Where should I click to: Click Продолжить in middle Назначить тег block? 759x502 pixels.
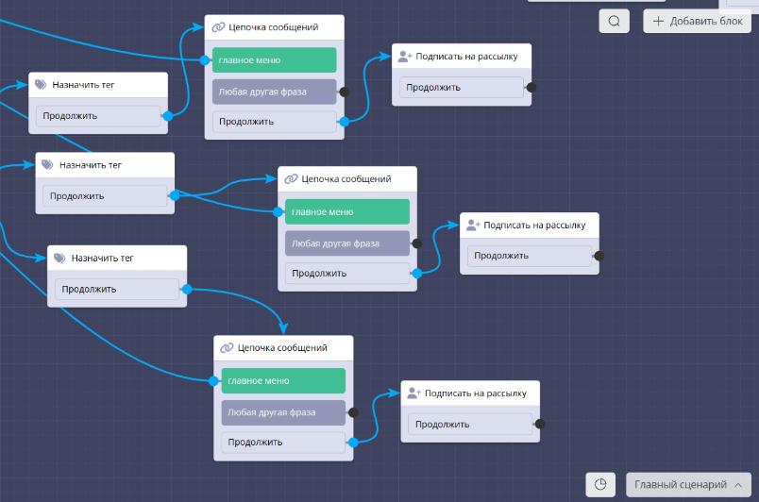pyautogui.click(x=102, y=196)
